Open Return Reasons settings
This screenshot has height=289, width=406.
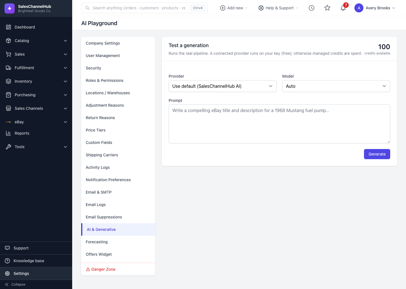pyautogui.click(x=118, y=118)
